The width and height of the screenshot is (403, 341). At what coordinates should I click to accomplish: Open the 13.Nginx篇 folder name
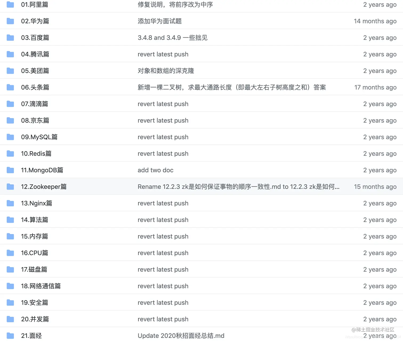coord(37,203)
